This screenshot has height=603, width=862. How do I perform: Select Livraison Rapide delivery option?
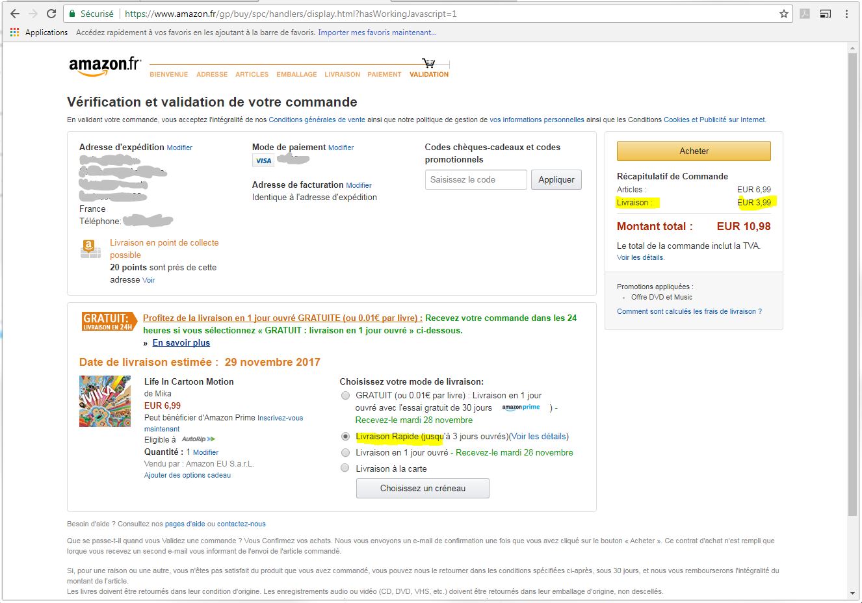click(x=346, y=436)
